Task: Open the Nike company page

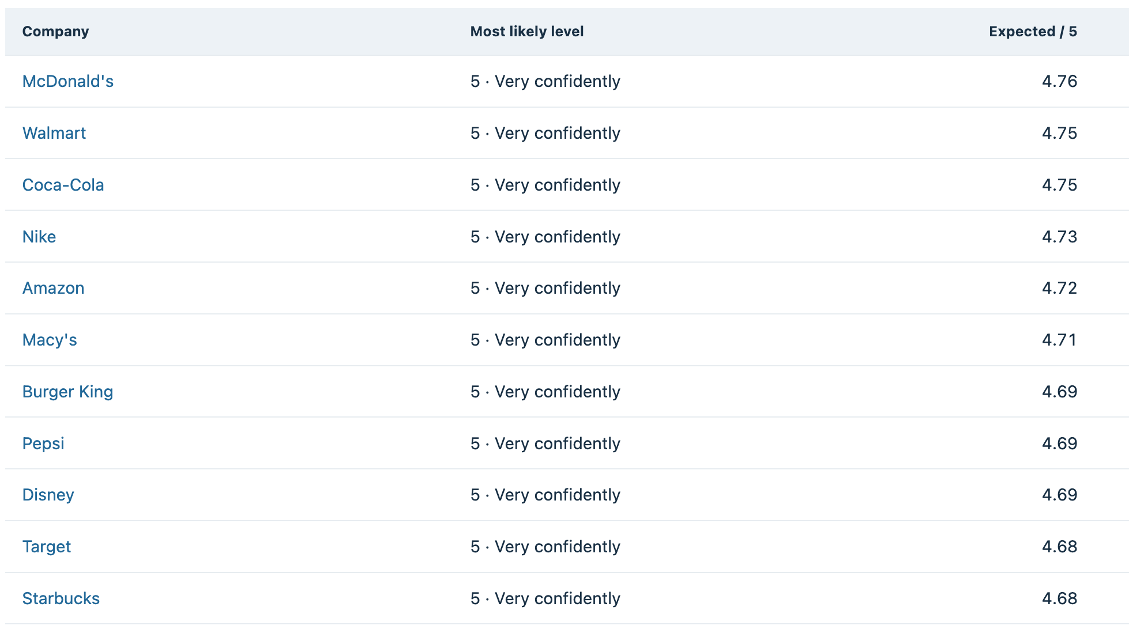Action: [39, 237]
